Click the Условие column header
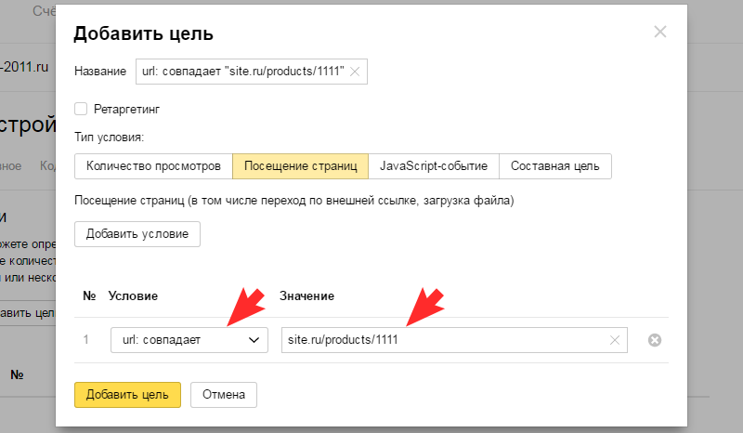 pyautogui.click(x=133, y=295)
